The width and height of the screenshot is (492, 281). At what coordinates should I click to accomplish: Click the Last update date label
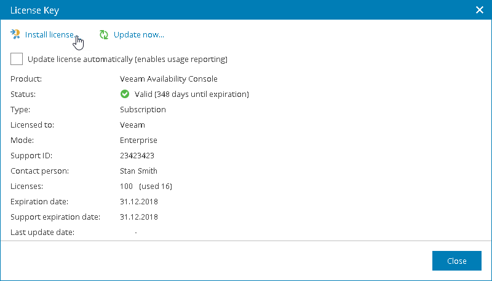[42, 233]
